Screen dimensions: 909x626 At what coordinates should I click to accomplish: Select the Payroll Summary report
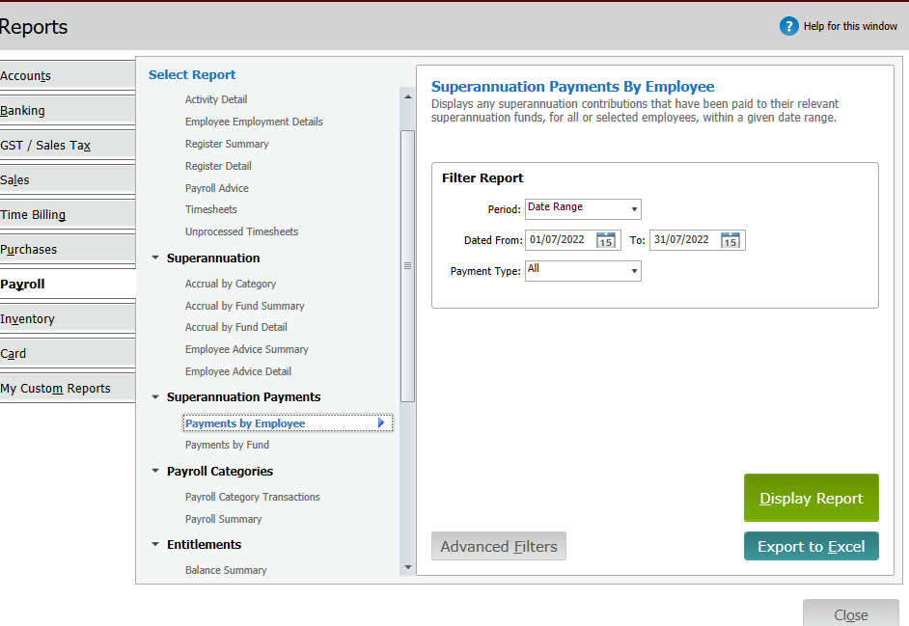(x=223, y=519)
